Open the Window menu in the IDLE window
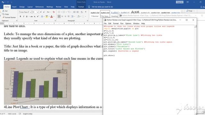Screen dimensions: 205x115 pos(136,23)
